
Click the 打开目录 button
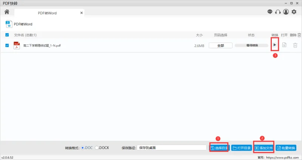click(x=242, y=148)
